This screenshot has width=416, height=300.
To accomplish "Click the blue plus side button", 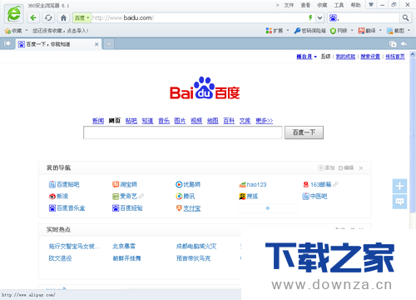I will point(399,186).
